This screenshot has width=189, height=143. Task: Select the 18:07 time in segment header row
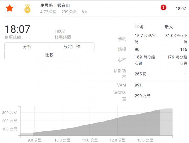click(x=181, y=9)
